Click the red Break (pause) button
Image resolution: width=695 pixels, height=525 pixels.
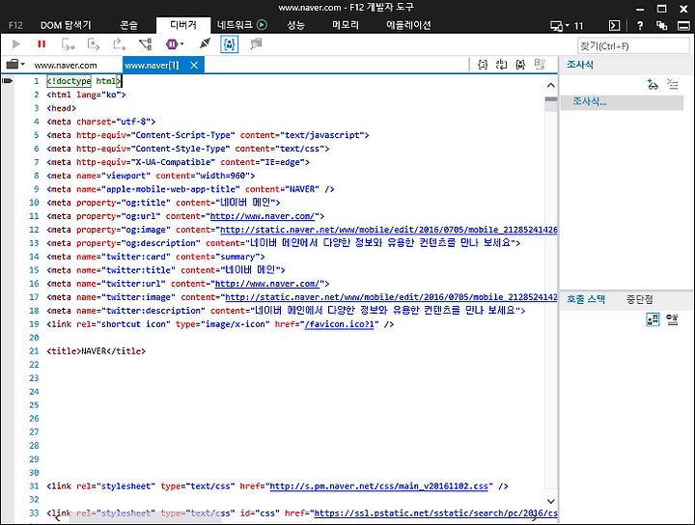tap(42, 43)
